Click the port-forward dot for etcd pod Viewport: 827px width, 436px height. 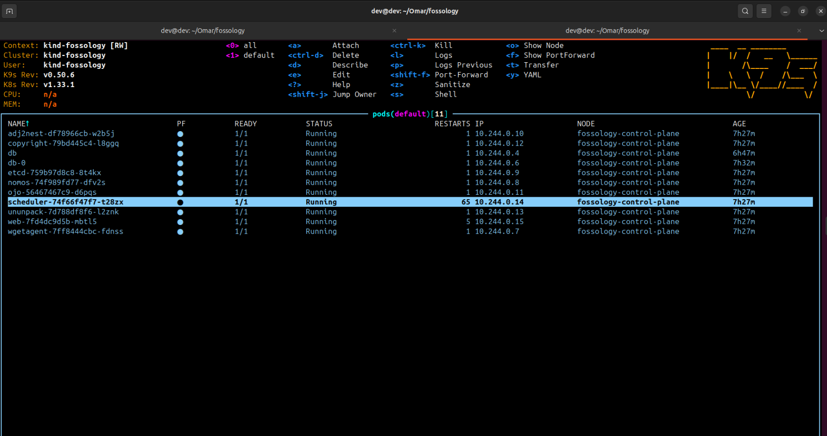[x=180, y=173]
